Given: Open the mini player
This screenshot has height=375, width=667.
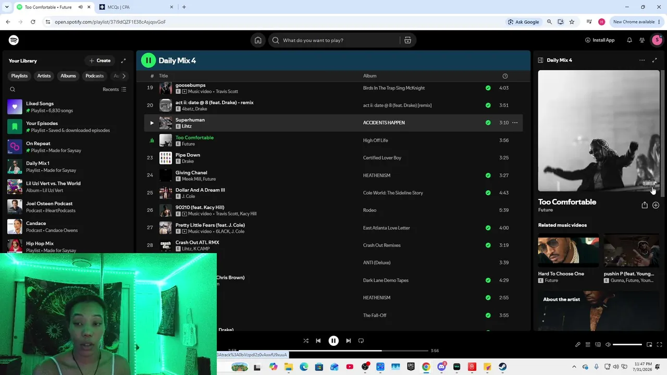Looking at the screenshot, I should point(649,344).
